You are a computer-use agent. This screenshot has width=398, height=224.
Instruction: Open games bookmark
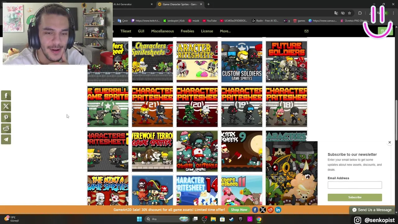coord(299,21)
